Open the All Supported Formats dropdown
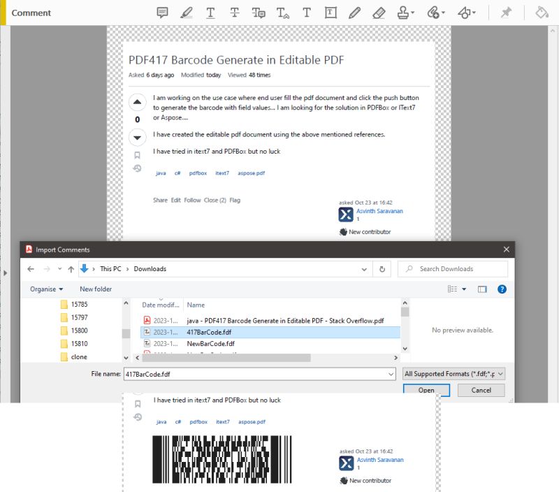The image size is (559, 492). pos(453,373)
